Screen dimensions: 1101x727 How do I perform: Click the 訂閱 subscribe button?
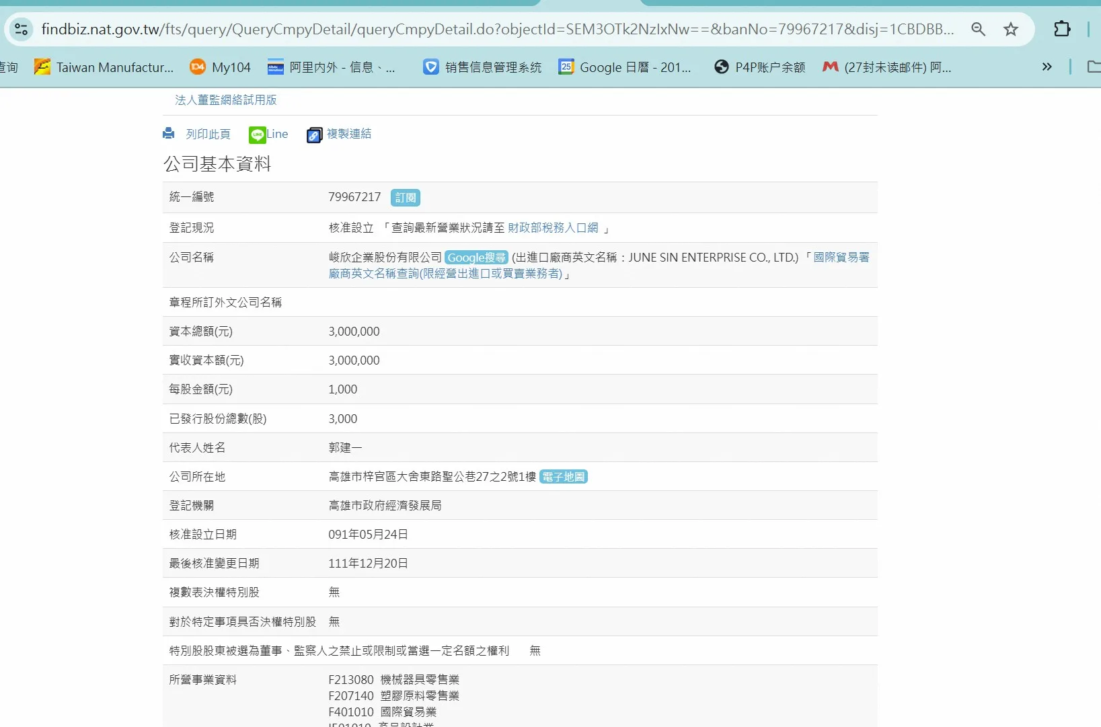click(406, 198)
